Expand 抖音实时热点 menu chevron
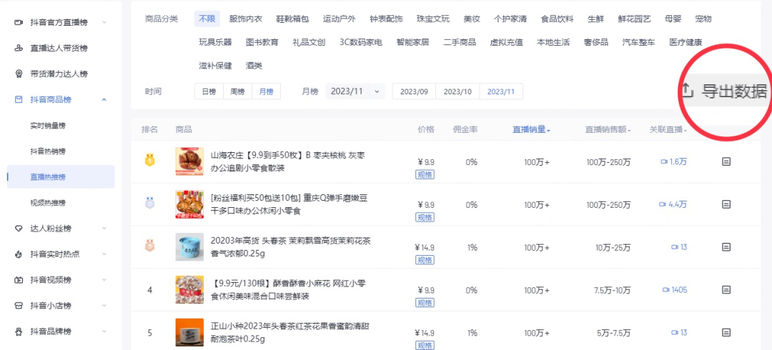772x350 pixels. coord(104,254)
